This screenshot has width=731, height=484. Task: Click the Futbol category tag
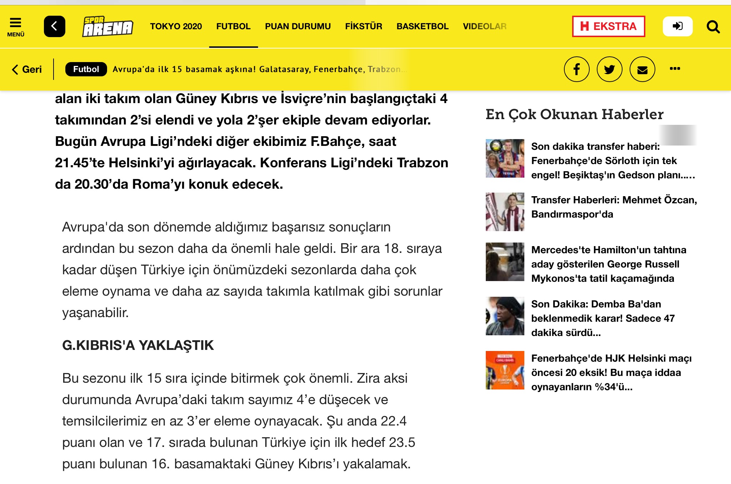coord(86,69)
